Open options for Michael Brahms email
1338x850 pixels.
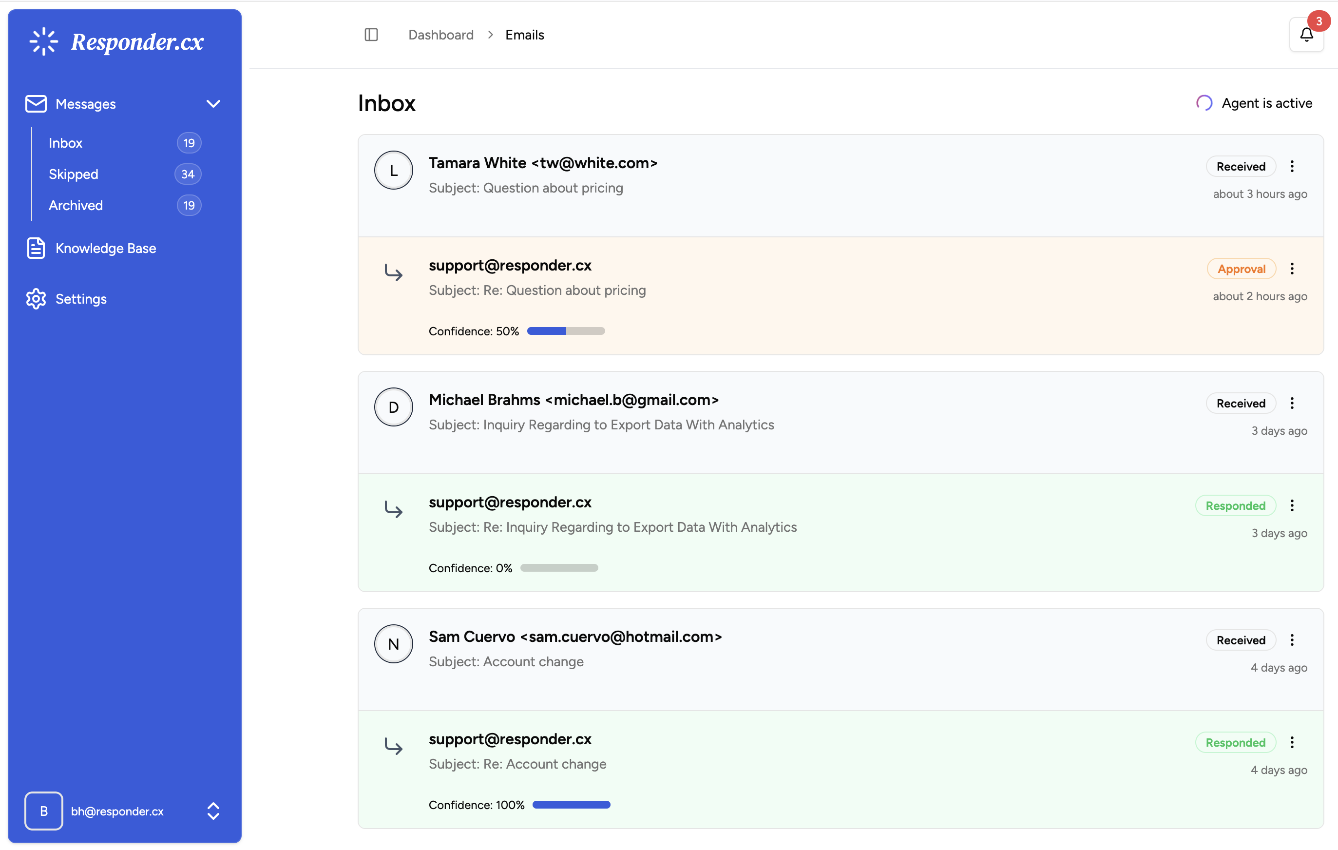tap(1292, 403)
